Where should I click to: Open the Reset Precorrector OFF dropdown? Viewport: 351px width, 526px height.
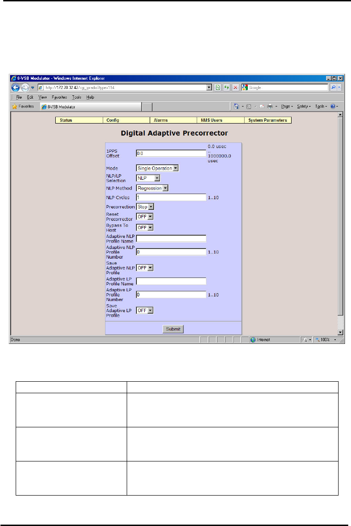tap(145, 217)
